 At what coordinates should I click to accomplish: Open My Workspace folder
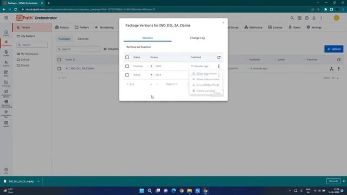[27, 54]
